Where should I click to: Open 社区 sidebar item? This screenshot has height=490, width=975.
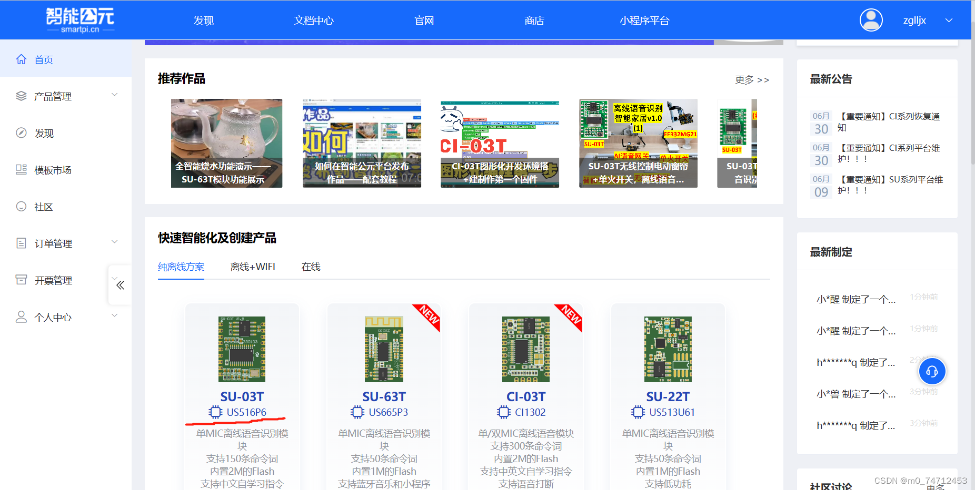coord(44,207)
